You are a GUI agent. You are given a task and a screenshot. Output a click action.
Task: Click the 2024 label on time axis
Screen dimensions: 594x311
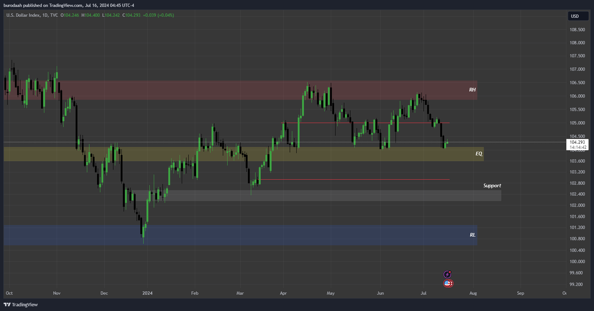148,293
